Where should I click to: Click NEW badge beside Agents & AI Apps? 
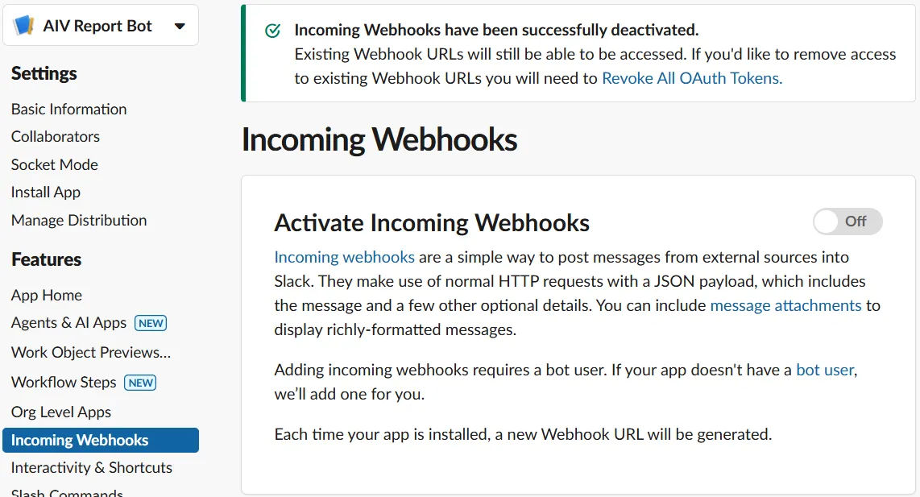pos(151,323)
